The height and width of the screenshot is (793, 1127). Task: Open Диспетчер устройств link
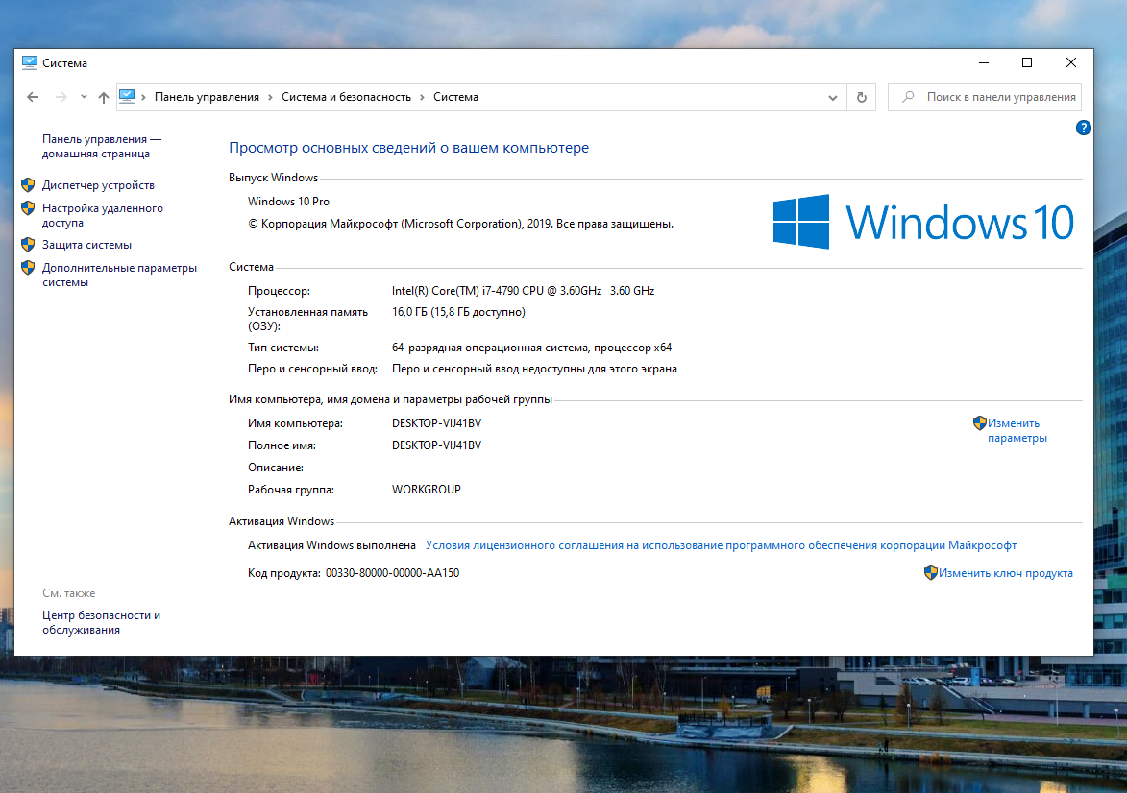[98, 185]
